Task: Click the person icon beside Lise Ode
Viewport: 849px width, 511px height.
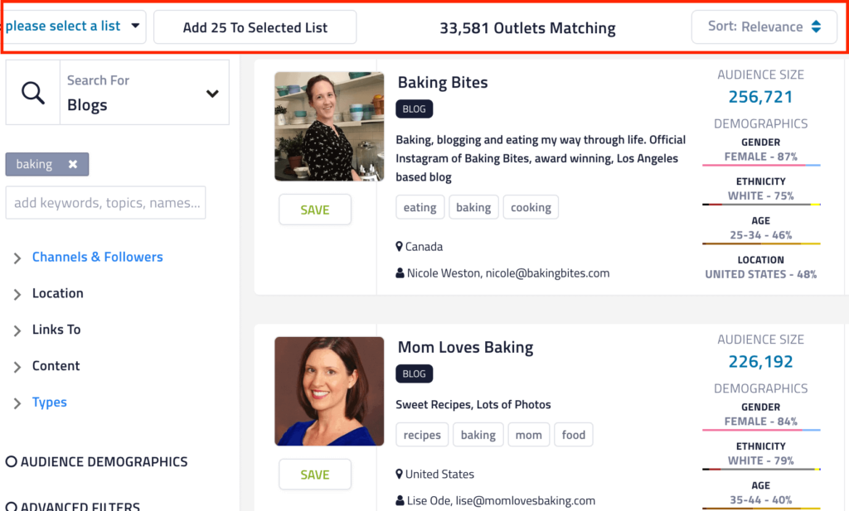Action: pyautogui.click(x=400, y=501)
